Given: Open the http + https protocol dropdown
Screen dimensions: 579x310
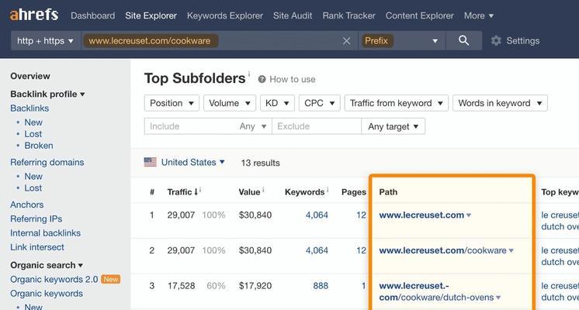Looking at the screenshot, I should pos(46,40).
